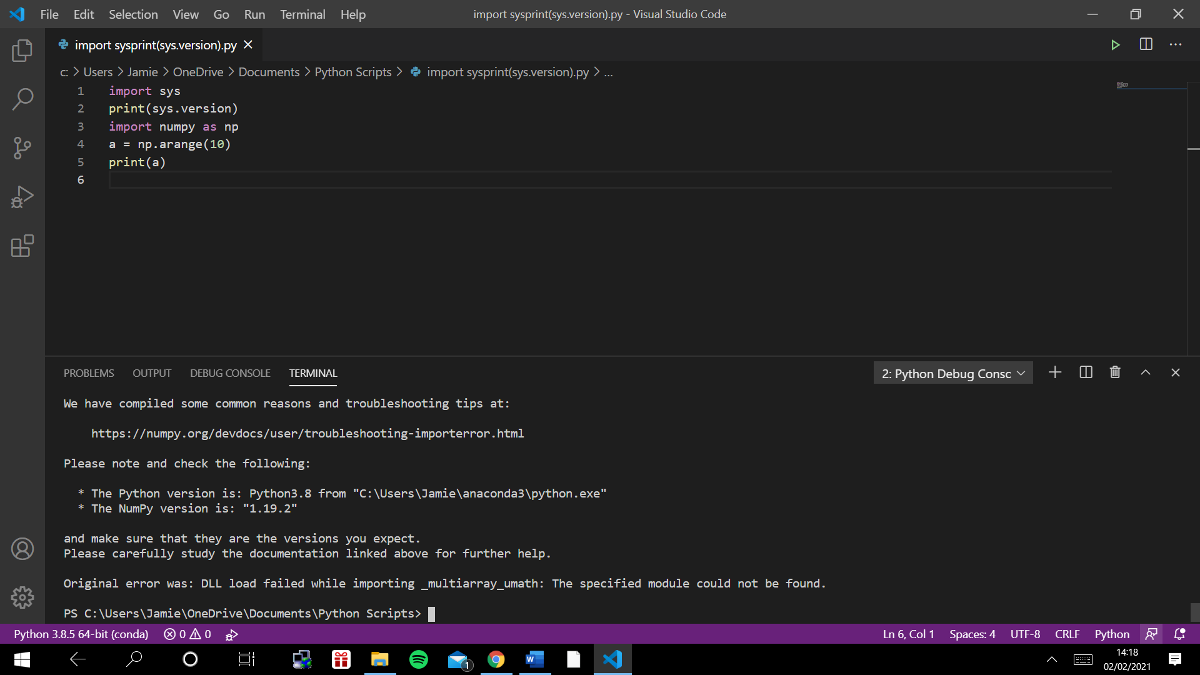Switch to the TERMINAL tab
Screen dimensions: 1200x675
pos(313,373)
